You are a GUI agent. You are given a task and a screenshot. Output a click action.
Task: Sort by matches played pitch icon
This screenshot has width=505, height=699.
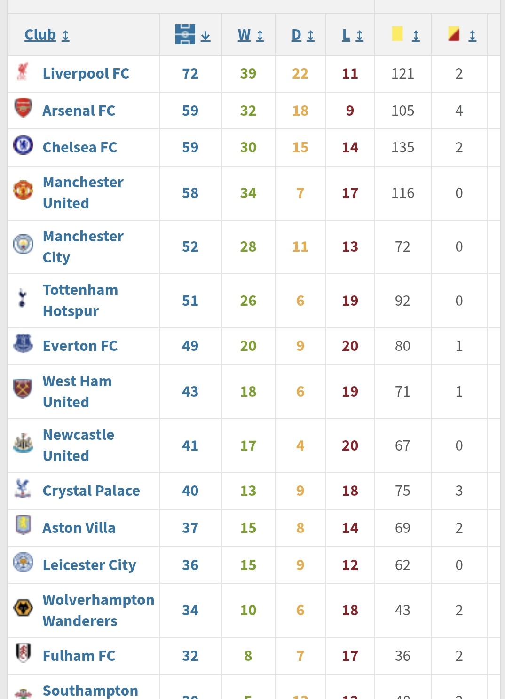185,34
